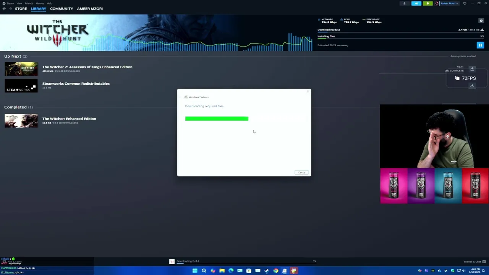Click 'Downloading required files' text
This screenshot has width=489, height=275.
[x=204, y=106]
